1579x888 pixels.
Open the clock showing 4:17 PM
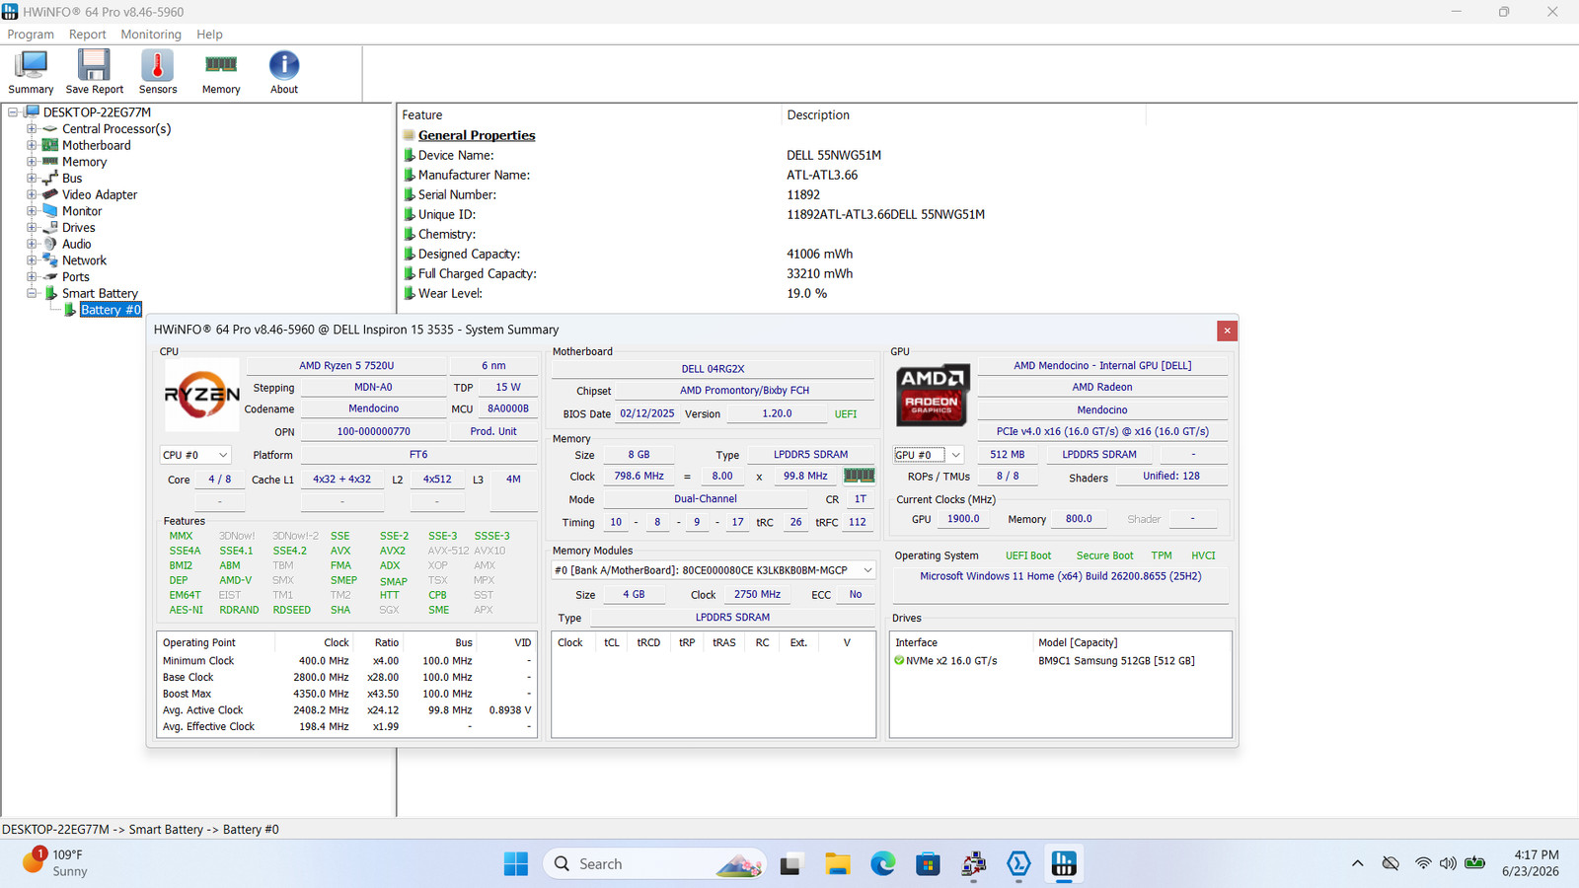(1531, 863)
